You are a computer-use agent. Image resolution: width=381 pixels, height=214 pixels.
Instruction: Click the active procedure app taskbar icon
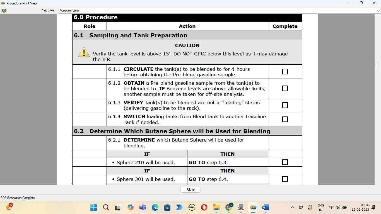253,207
